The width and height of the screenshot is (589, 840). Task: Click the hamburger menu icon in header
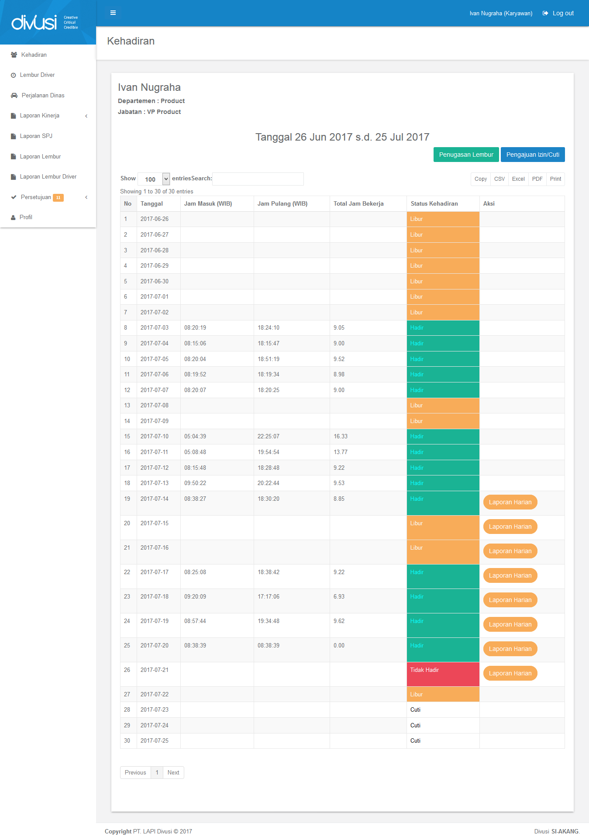click(113, 13)
